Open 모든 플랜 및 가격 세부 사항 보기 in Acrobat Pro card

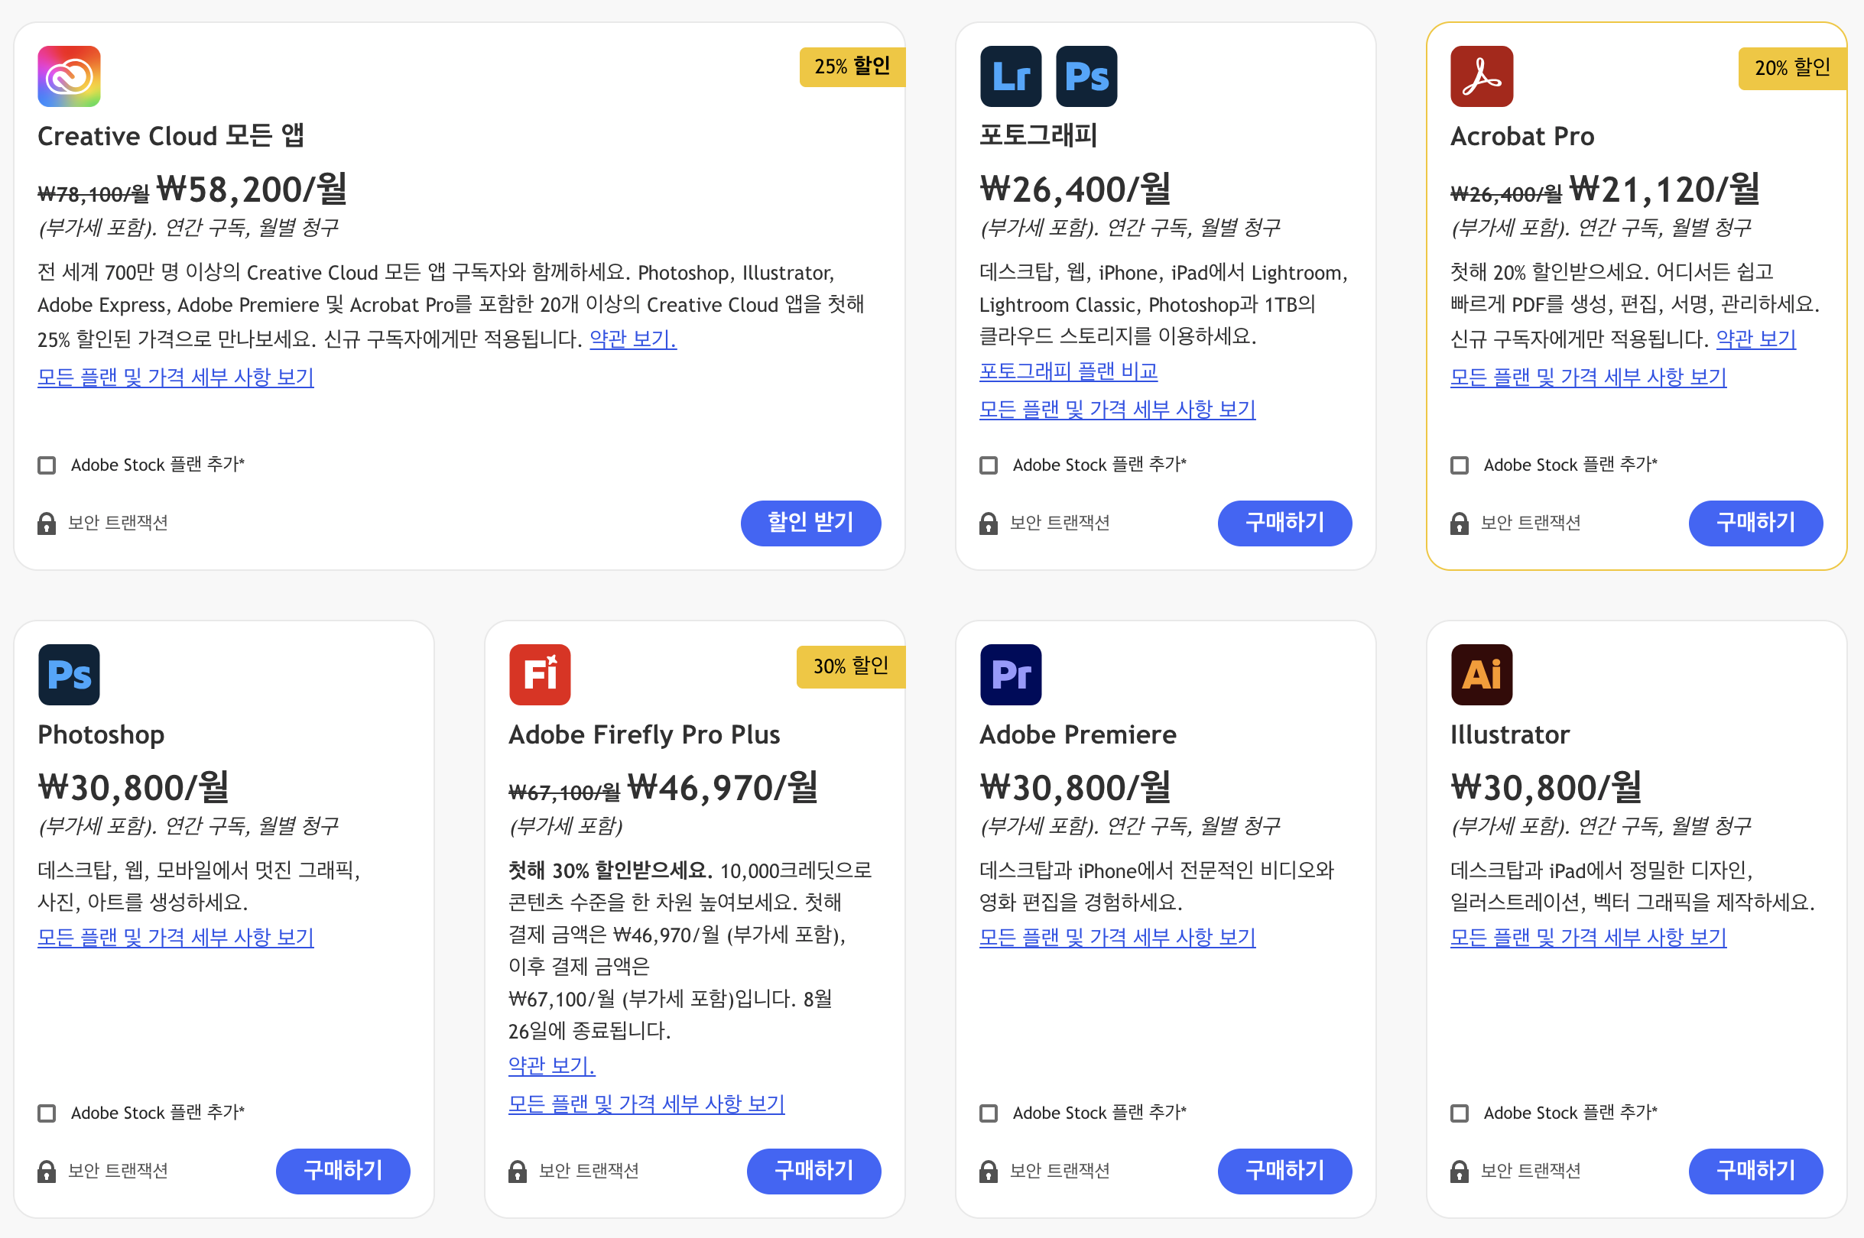1587,378
